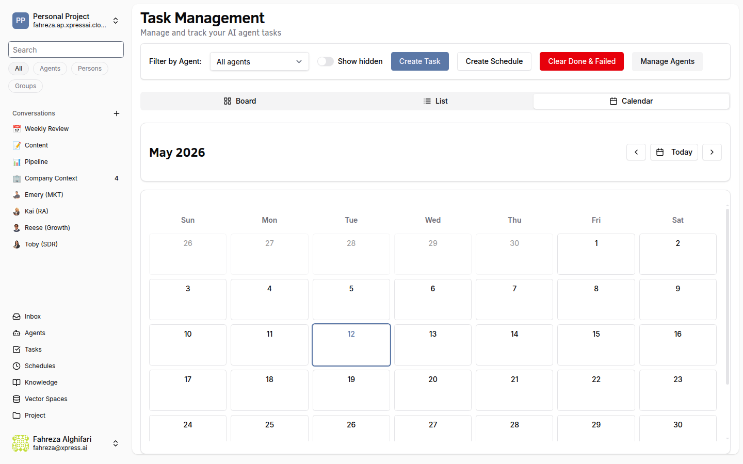The image size is (743, 464).
Task: Click the Manage Agents button
Action: [668, 61]
